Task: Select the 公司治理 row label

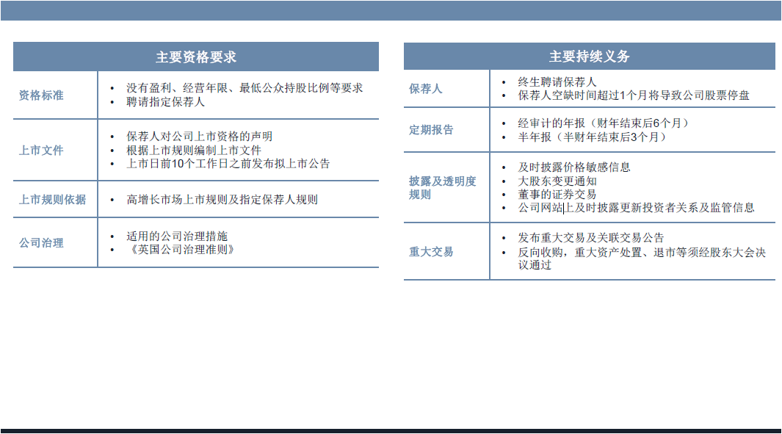Action: pos(41,243)
